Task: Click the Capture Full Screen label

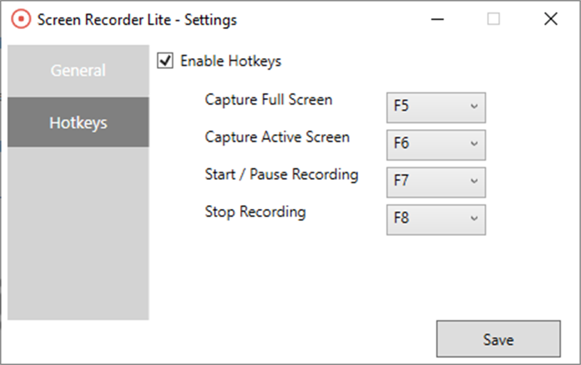Action: [268, 99]
